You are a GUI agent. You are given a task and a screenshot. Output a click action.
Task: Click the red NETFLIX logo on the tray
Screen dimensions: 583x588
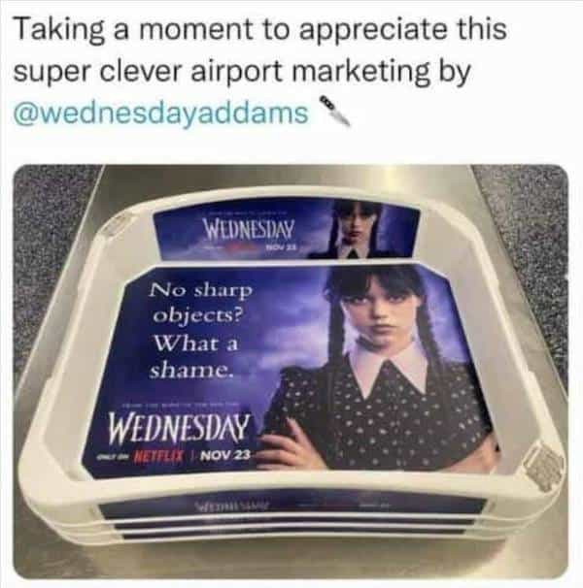pos(159,456)
